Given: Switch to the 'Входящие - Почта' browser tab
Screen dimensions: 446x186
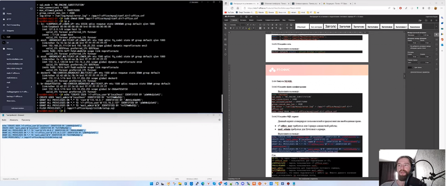Looking at the screenshot, I should click(337, 3).
